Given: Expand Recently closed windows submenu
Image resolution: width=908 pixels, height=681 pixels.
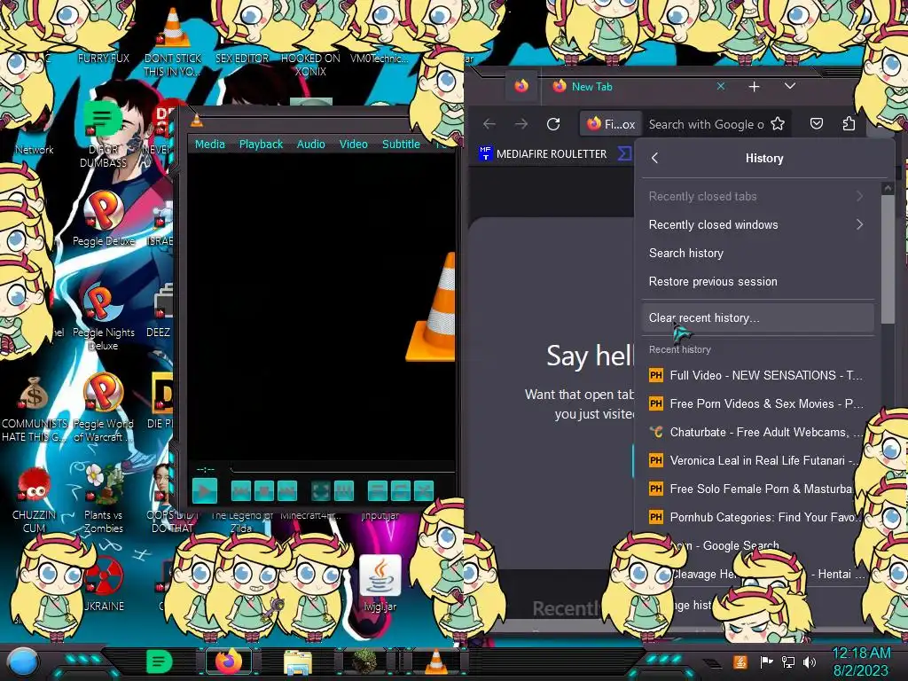Looking at the screenshot, I should point(757,224).
